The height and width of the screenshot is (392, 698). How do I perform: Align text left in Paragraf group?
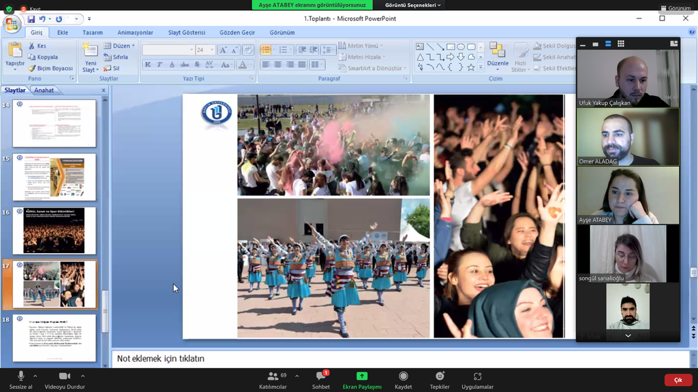tap(266, 65)
